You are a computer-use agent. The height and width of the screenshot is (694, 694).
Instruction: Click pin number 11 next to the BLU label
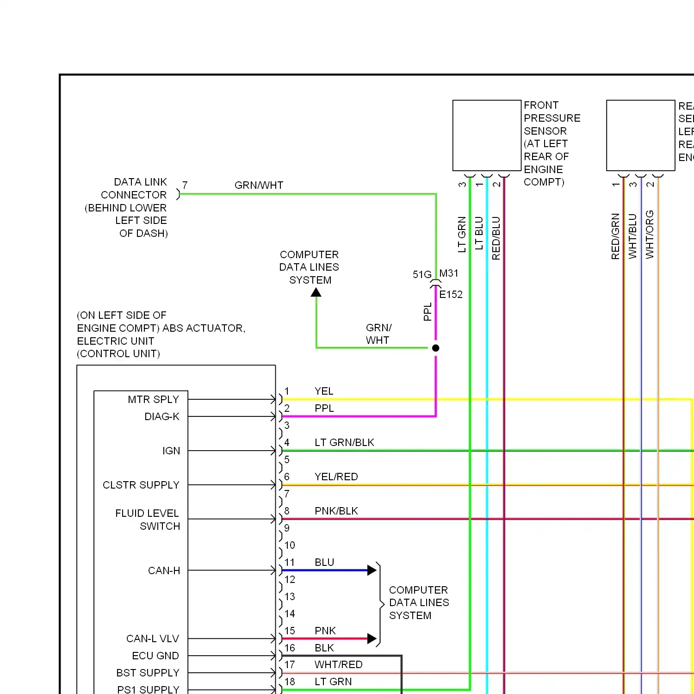pos(290,562)
